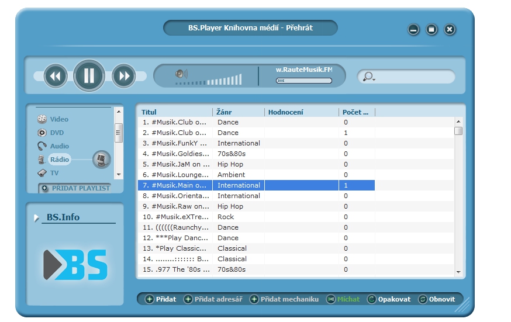Click Přidat adresář button
Image resolution: width=511 pixels, height=322 pixels.
[213, 299]
